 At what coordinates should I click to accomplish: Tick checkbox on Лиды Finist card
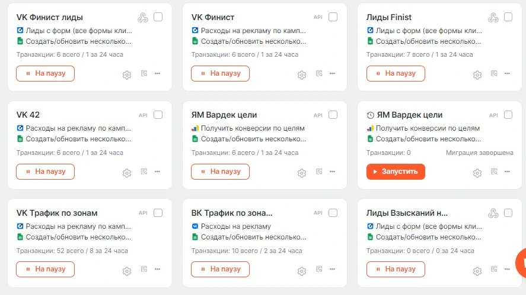coord(508,17)
